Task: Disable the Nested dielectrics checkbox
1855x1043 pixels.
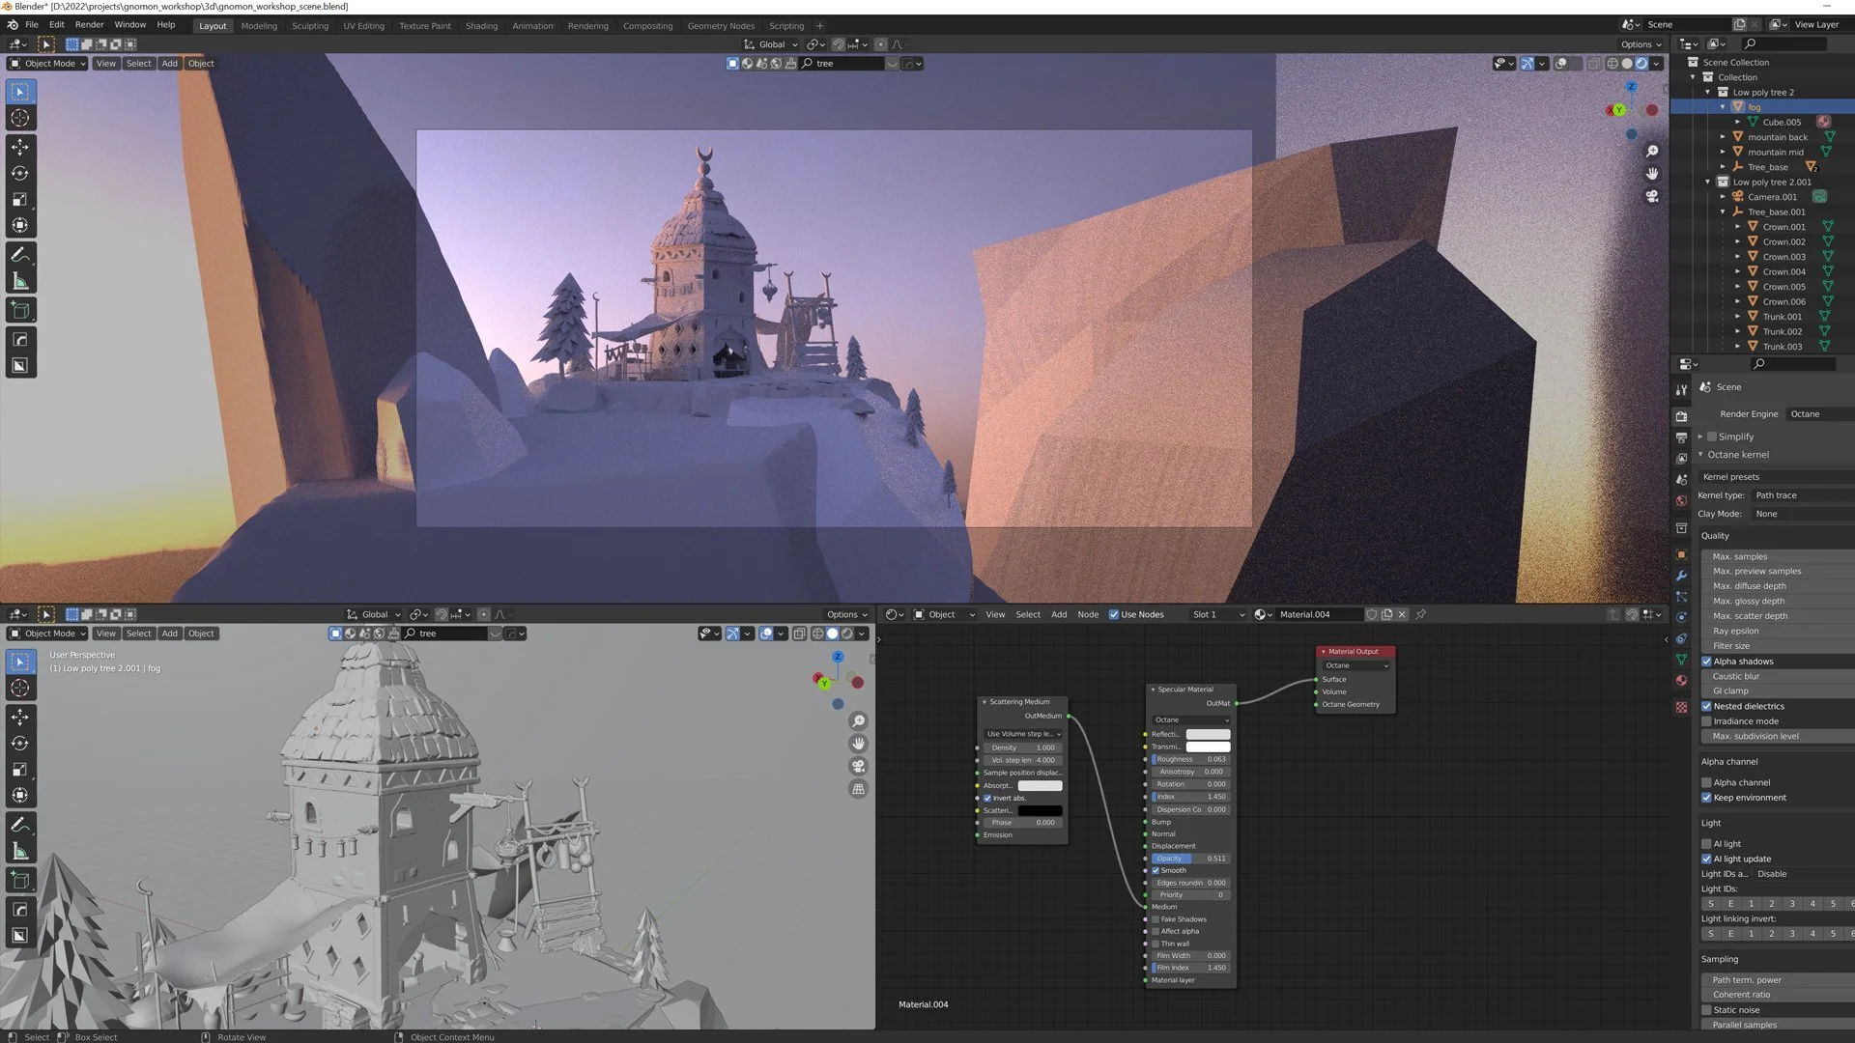Action: click(x=1707, y=706)
